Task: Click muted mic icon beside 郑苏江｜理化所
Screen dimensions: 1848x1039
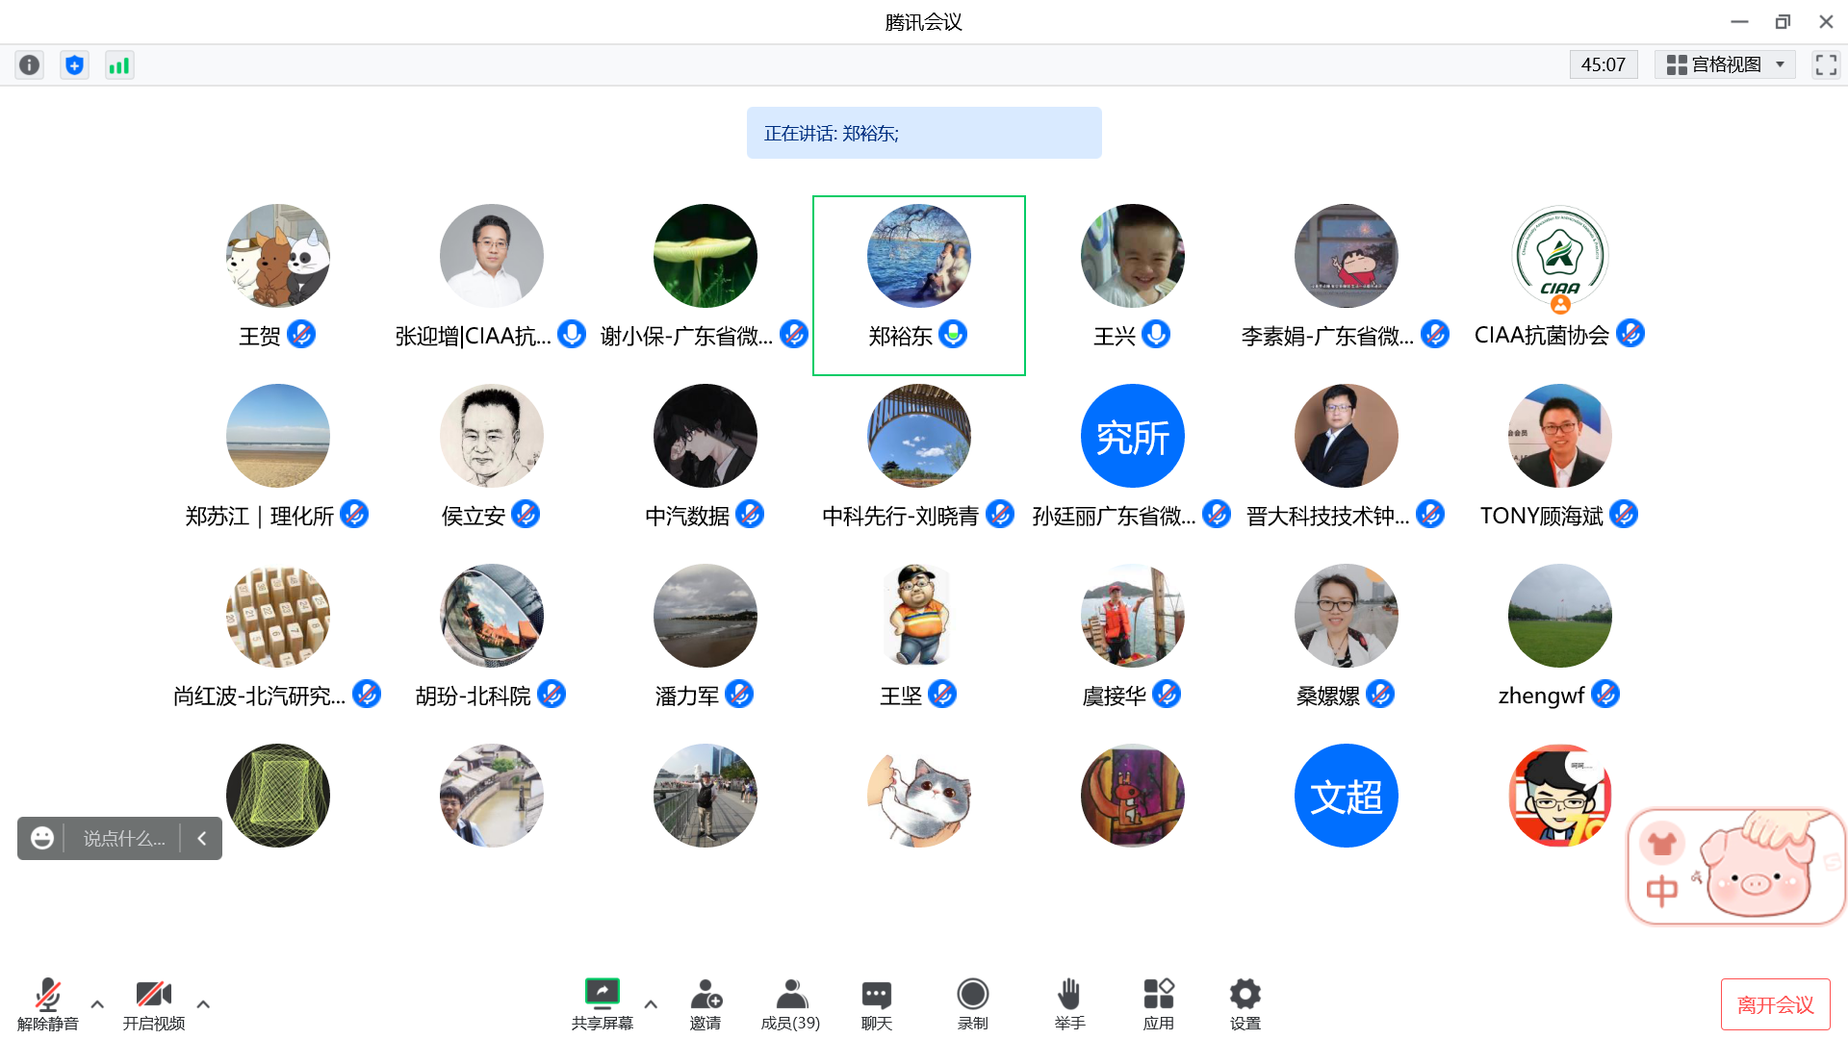Action: pos(354,514)
